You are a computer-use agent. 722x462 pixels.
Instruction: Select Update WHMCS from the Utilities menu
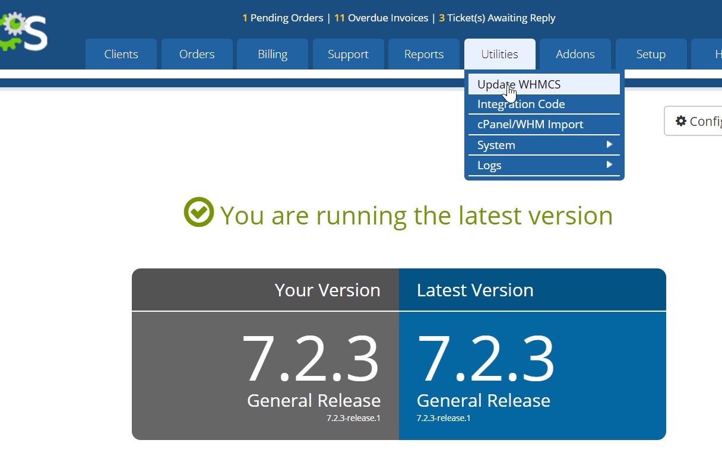point(544,84)
